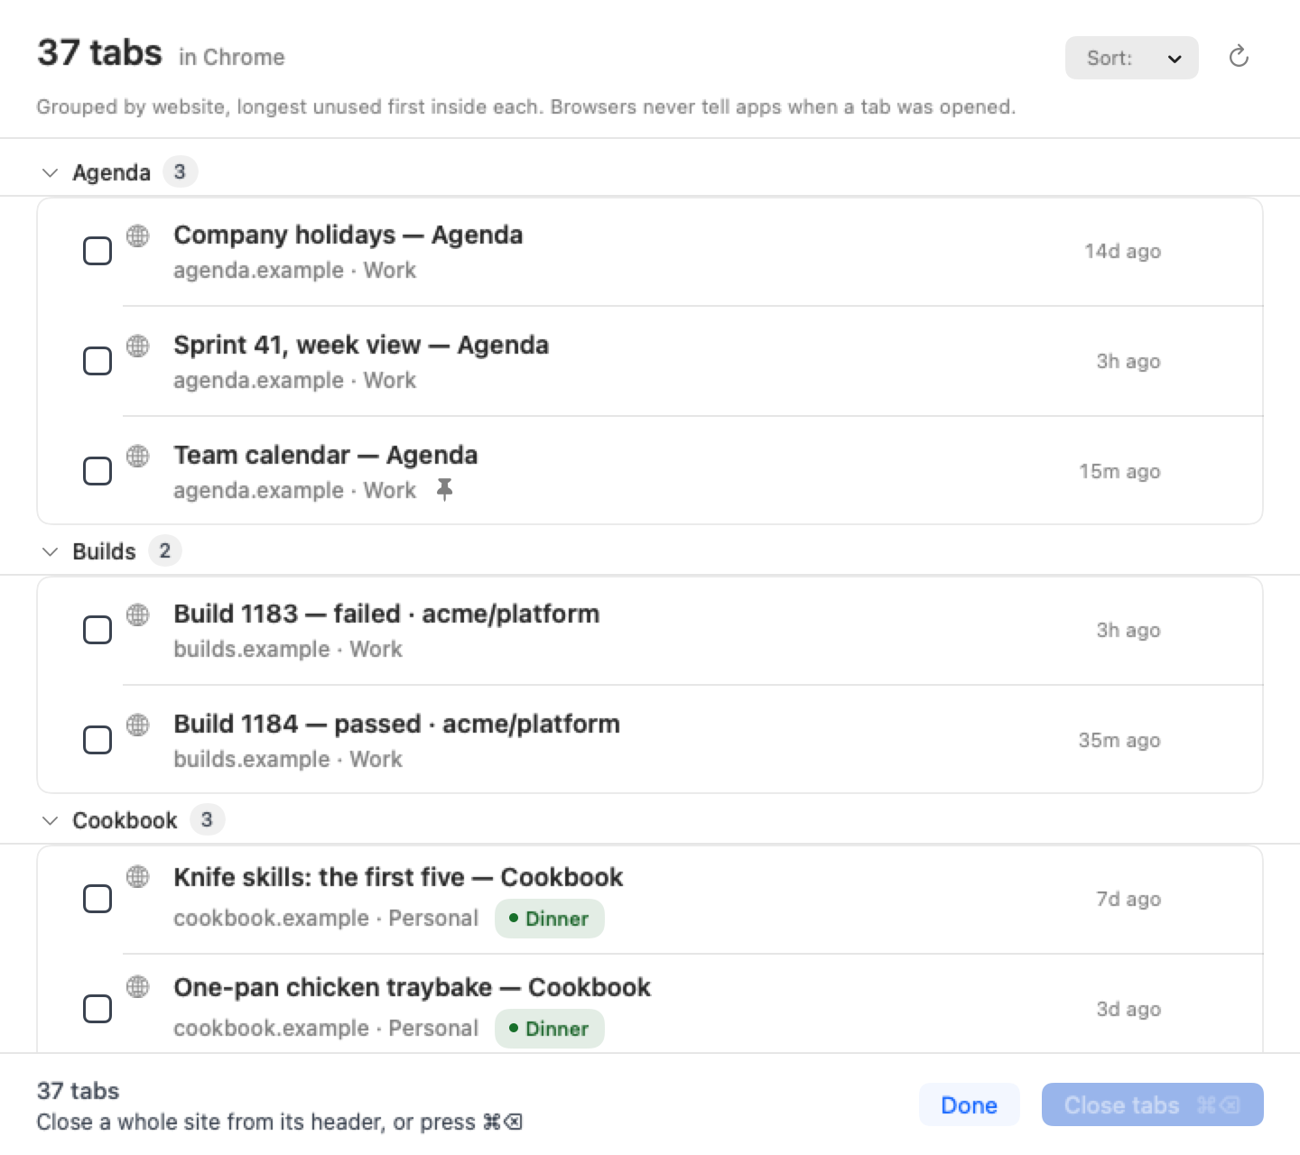This screenshot has height=1155, width=1300.
Task: Click globe icon beside Sprint 41 tab
Action: [138, 346]
